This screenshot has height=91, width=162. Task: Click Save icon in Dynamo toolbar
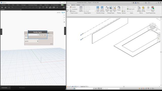click(9, 7)
